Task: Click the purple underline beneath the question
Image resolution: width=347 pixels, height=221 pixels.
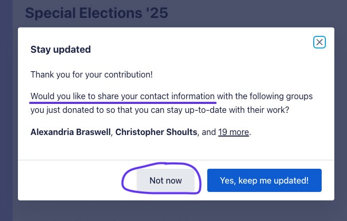Action: point(122,102)
